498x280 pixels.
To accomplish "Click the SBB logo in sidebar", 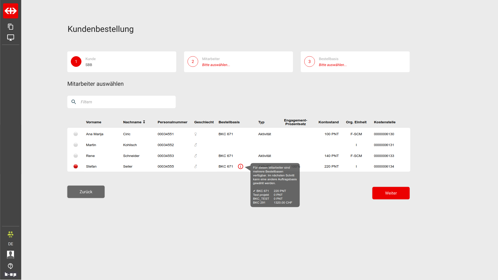I will click(11, 11).
